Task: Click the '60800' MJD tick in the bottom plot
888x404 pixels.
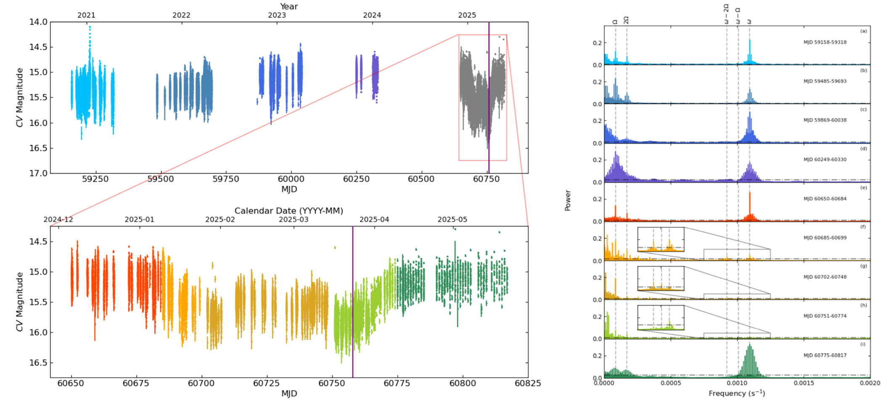Action: 463,383
